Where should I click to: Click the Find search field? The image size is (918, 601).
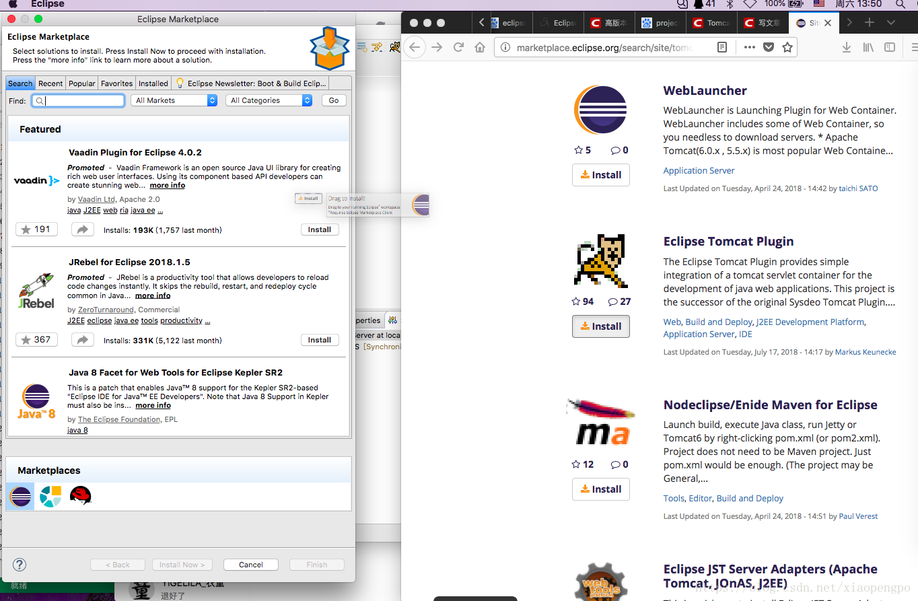(77, 100)
